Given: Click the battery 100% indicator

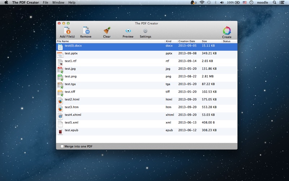Looking at the screenshot, I should point(233,3).
